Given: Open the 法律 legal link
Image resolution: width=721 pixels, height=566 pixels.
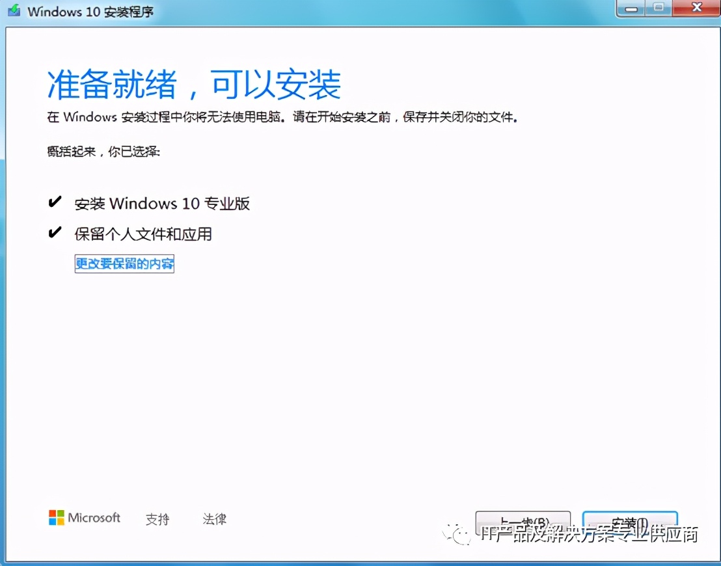Looking at the screenshot, I should pyautogui.click(x=214, y=519).
